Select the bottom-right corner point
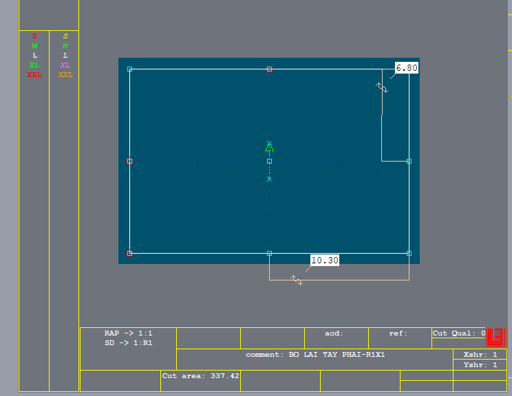 pos(409,253)
